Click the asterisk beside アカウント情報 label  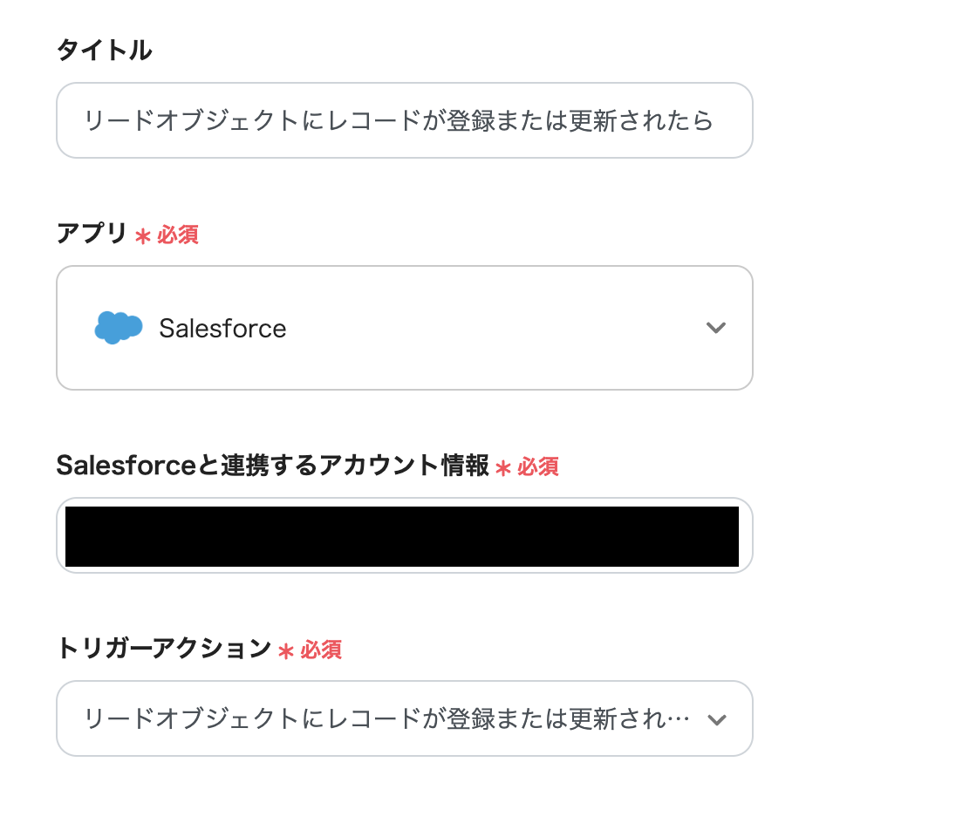[502, 468]
